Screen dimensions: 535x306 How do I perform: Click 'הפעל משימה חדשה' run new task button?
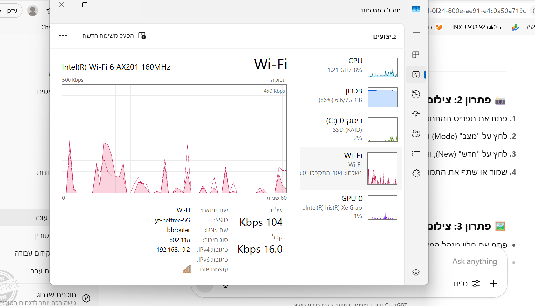click(x=114, y=35)
